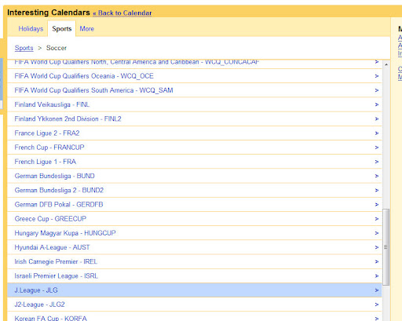402x321 pixels.
Task: Pick Greece Cup - GREECUP
Action: 195,219
